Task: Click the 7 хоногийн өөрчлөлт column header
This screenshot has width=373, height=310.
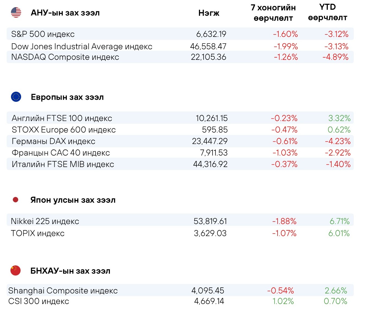Action: click(273, 13)
